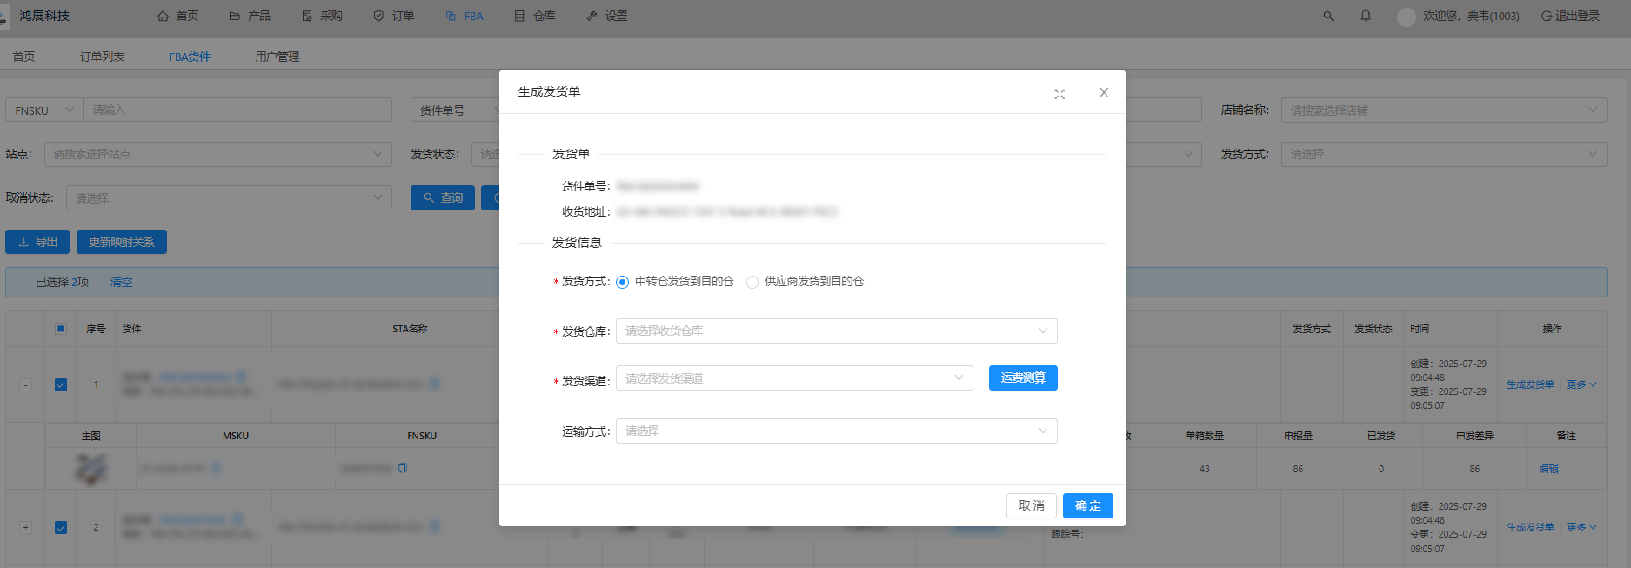
Task: Select the 中转仓发货到目的仓 radio option
Action: pos(622,282)
